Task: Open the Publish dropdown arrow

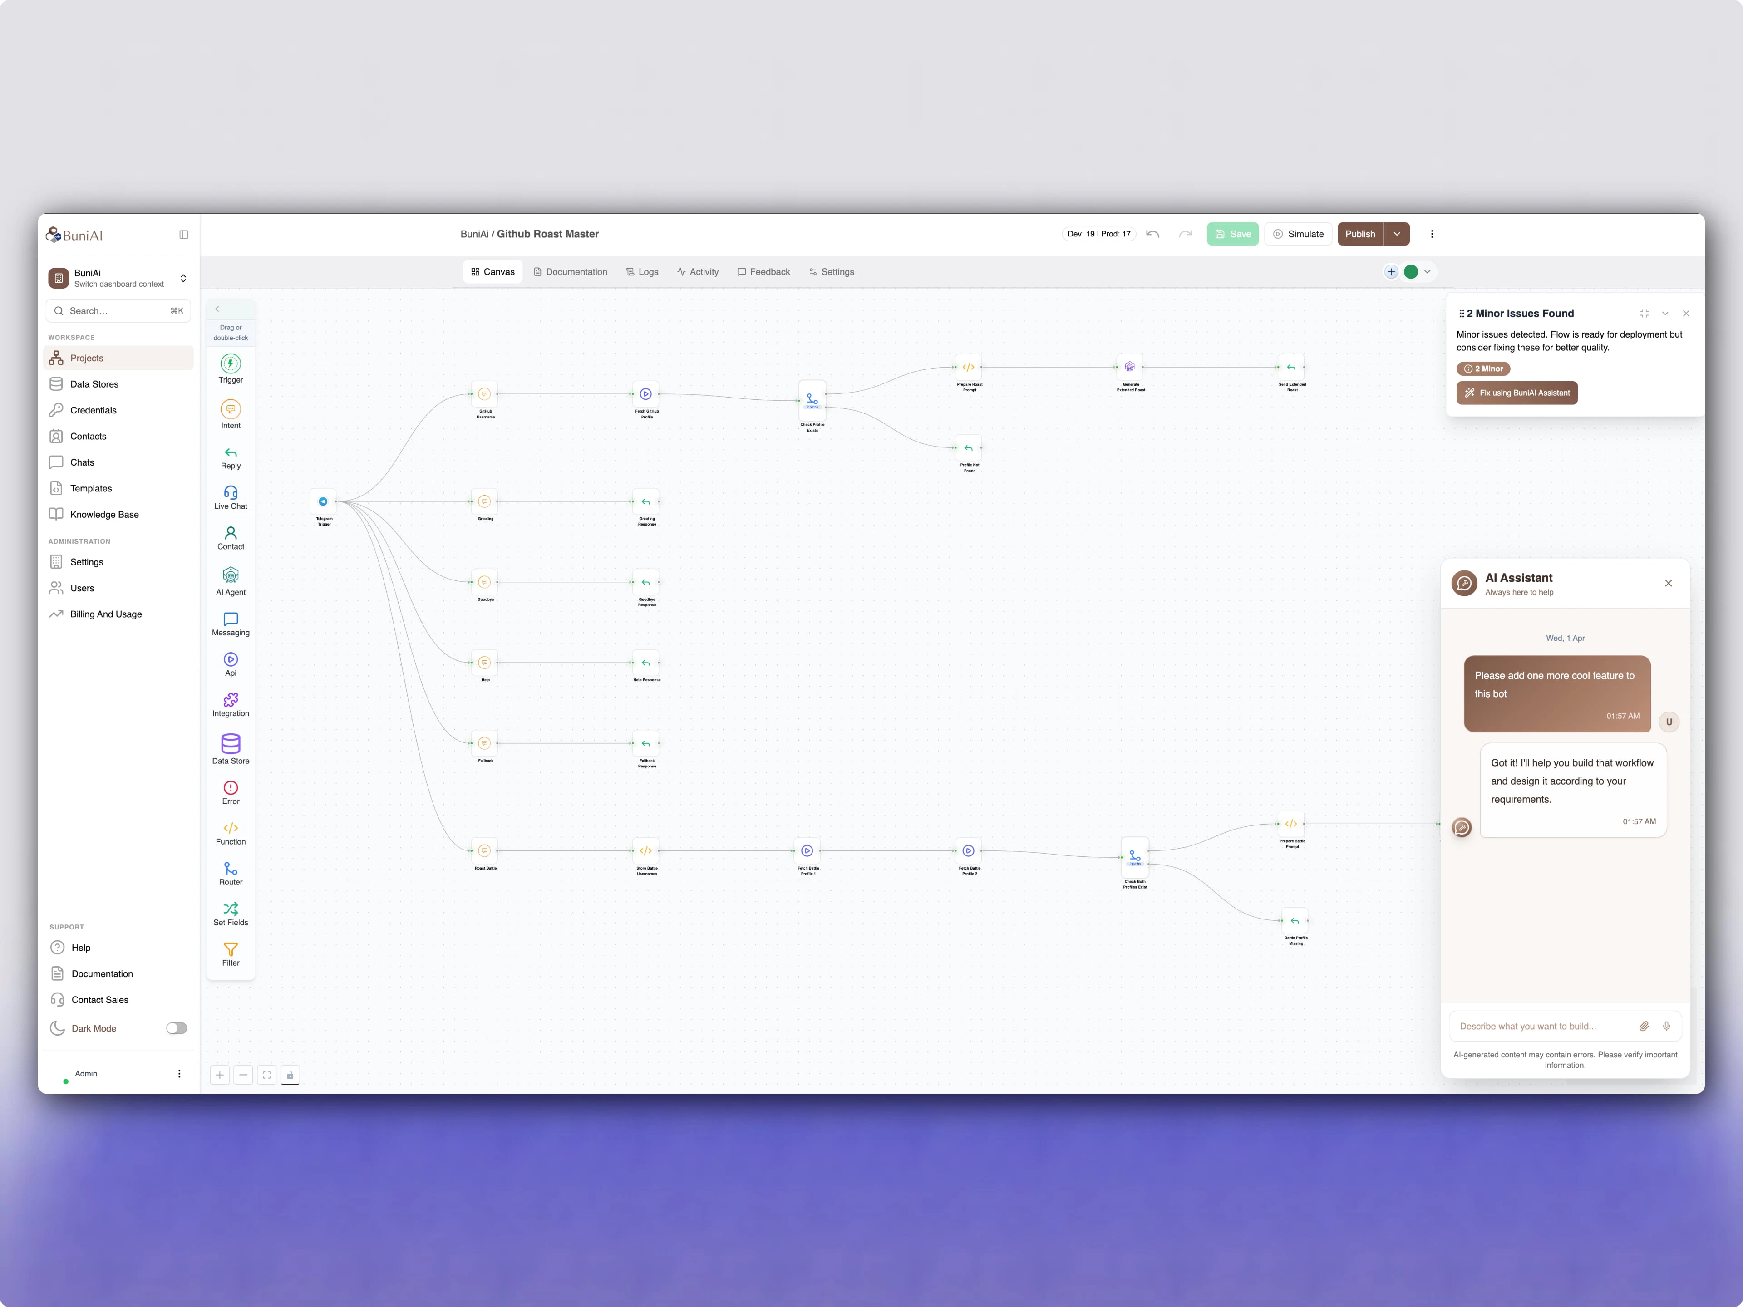Action: click(x=1396, y=233)
